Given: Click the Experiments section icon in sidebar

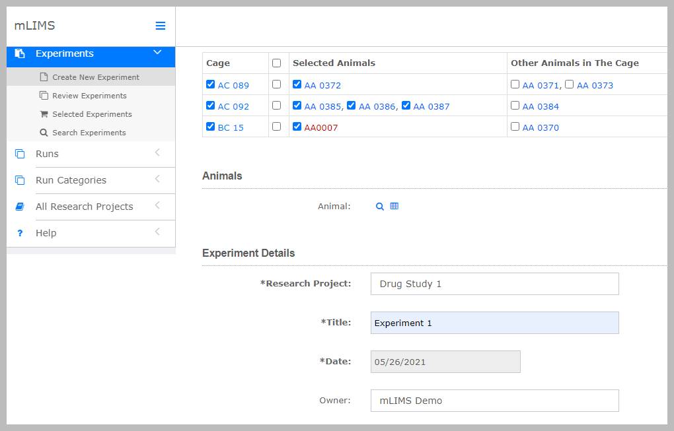Looking at the screenshot, I should click(x=20, y=53).
